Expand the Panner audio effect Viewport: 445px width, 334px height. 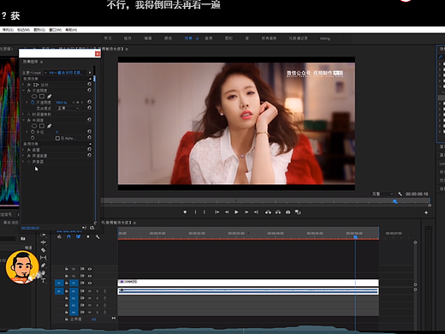click(23, 162)
